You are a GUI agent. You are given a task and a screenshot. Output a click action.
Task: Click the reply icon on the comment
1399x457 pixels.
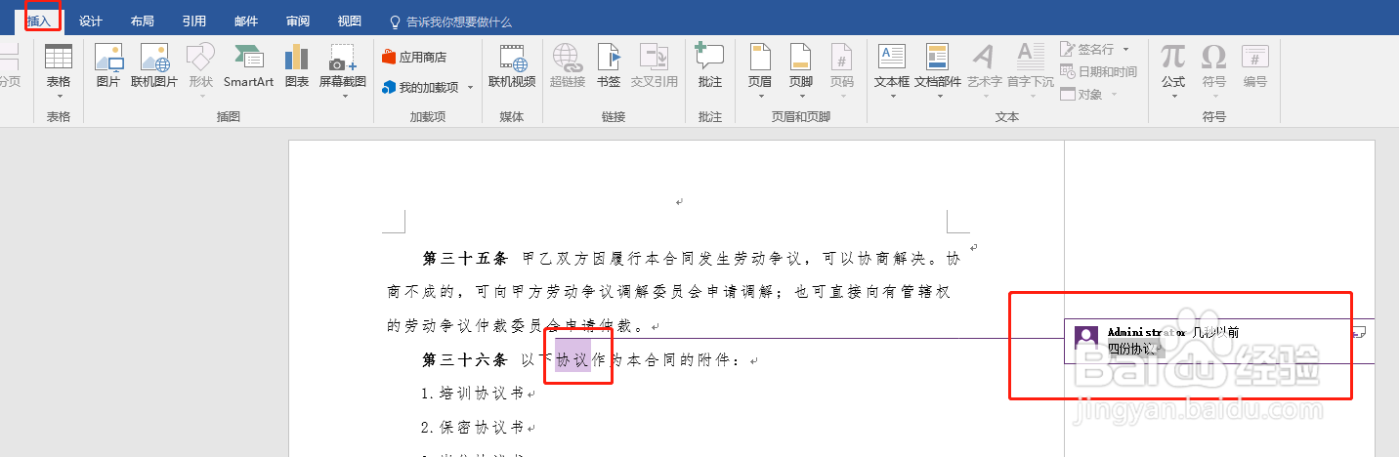[x=1358, y=332]
